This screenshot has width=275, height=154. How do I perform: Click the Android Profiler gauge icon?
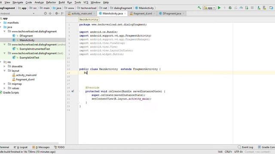coord(241,8)
